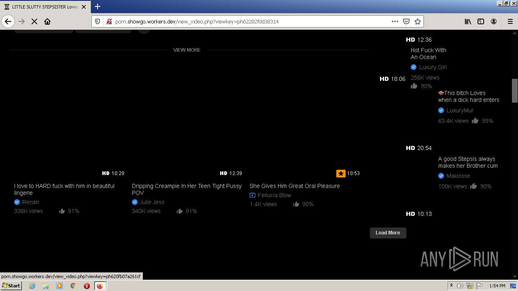Open Windows Explorer from the taskbar
This screenshot has width=518, height=291.
click(x=46, y=286)
